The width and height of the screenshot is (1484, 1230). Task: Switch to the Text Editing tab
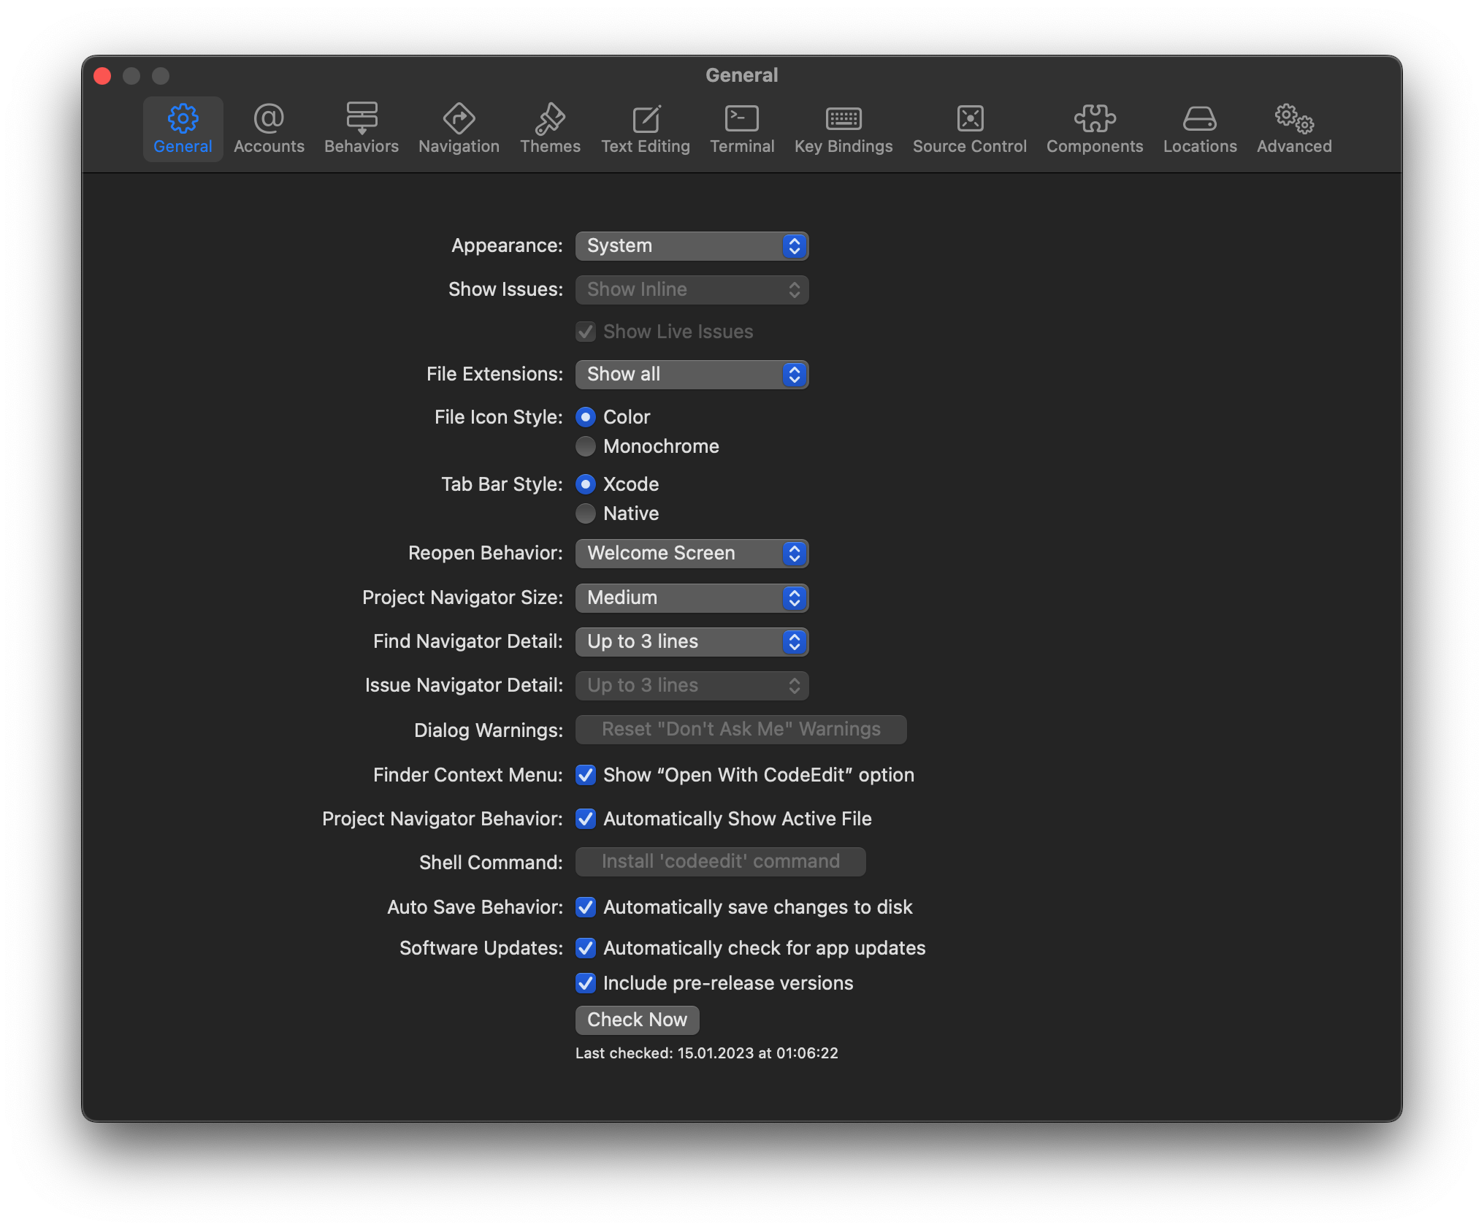(646, 129)
